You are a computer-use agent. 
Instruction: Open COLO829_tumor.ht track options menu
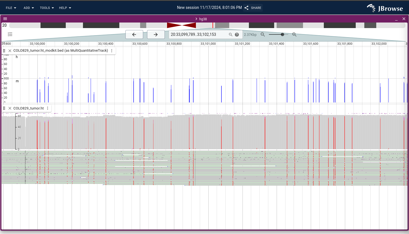pos(48,108)
